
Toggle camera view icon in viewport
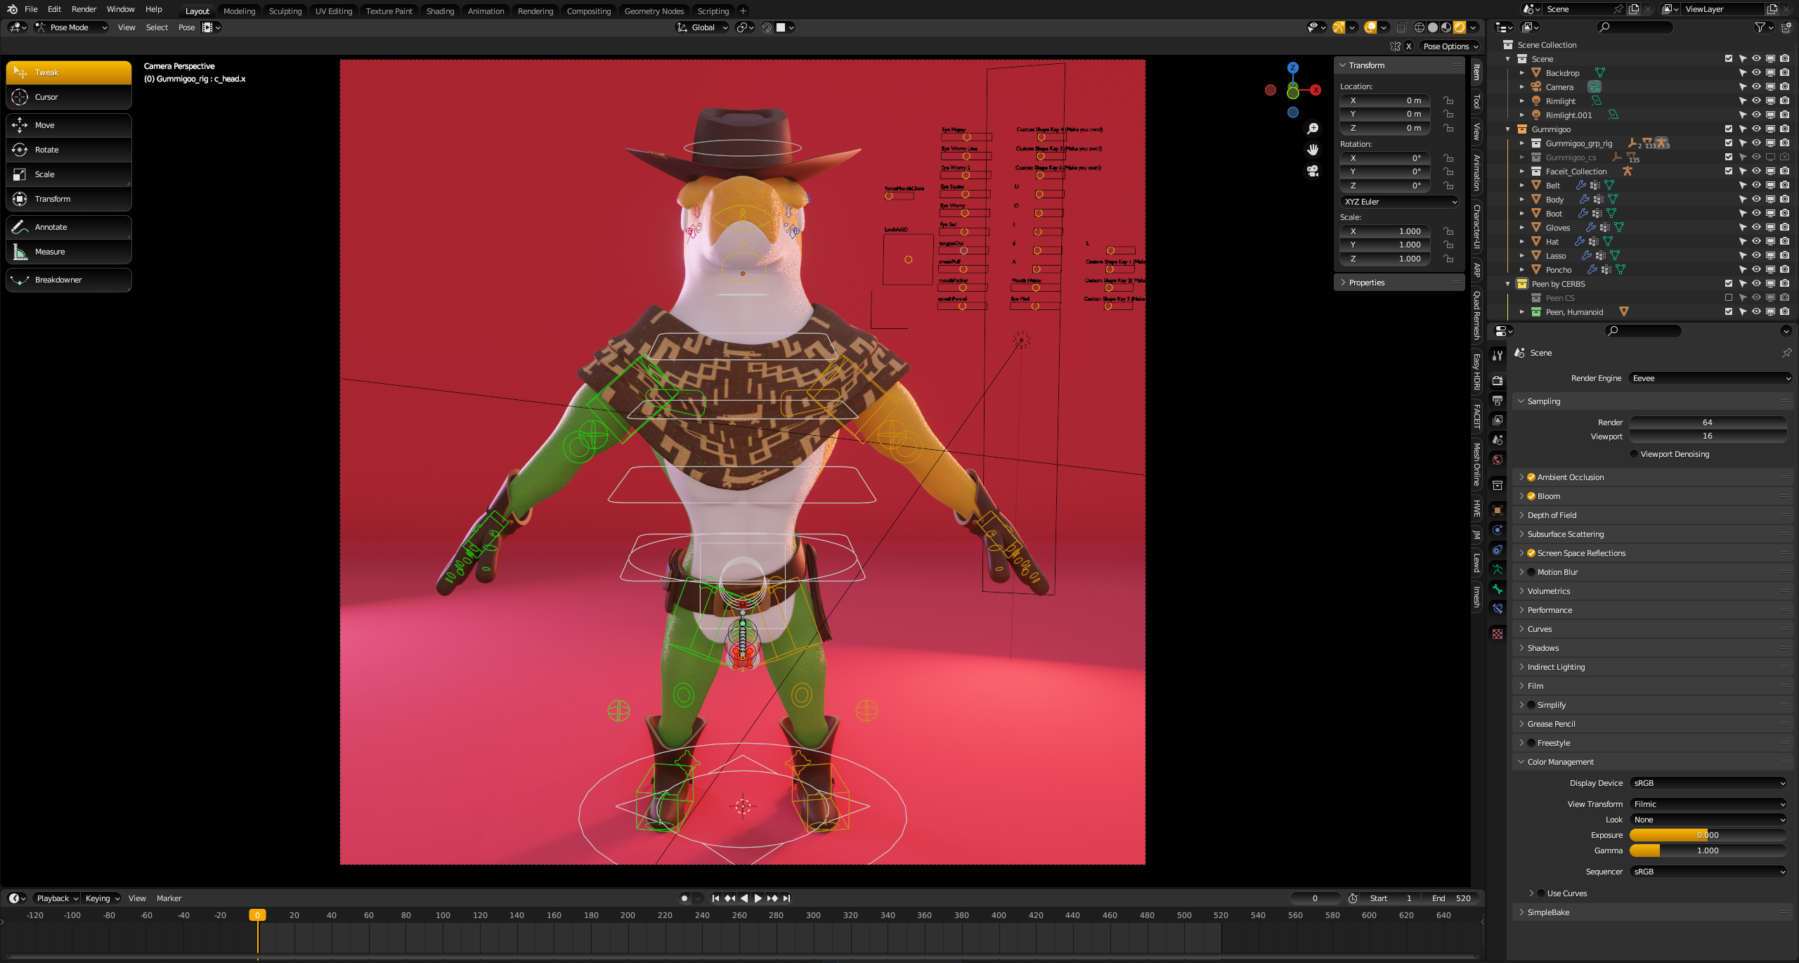tap(1313, 171)
